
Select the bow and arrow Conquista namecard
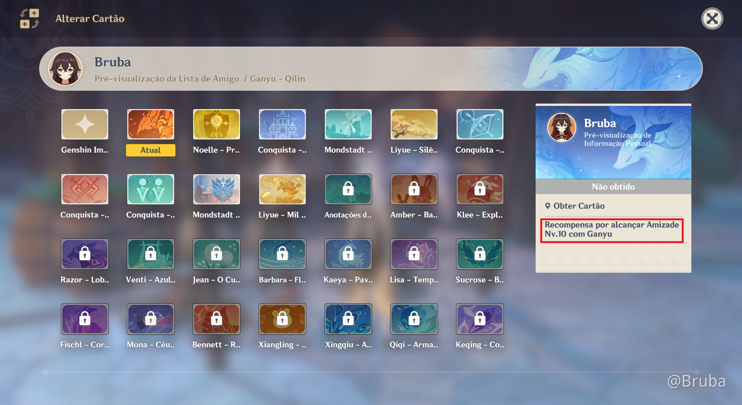480,124
